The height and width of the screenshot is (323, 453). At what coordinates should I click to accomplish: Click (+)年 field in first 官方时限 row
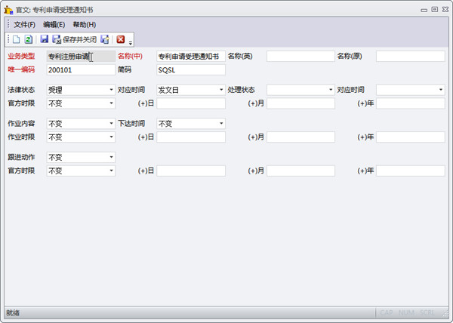tap(411, 103)
